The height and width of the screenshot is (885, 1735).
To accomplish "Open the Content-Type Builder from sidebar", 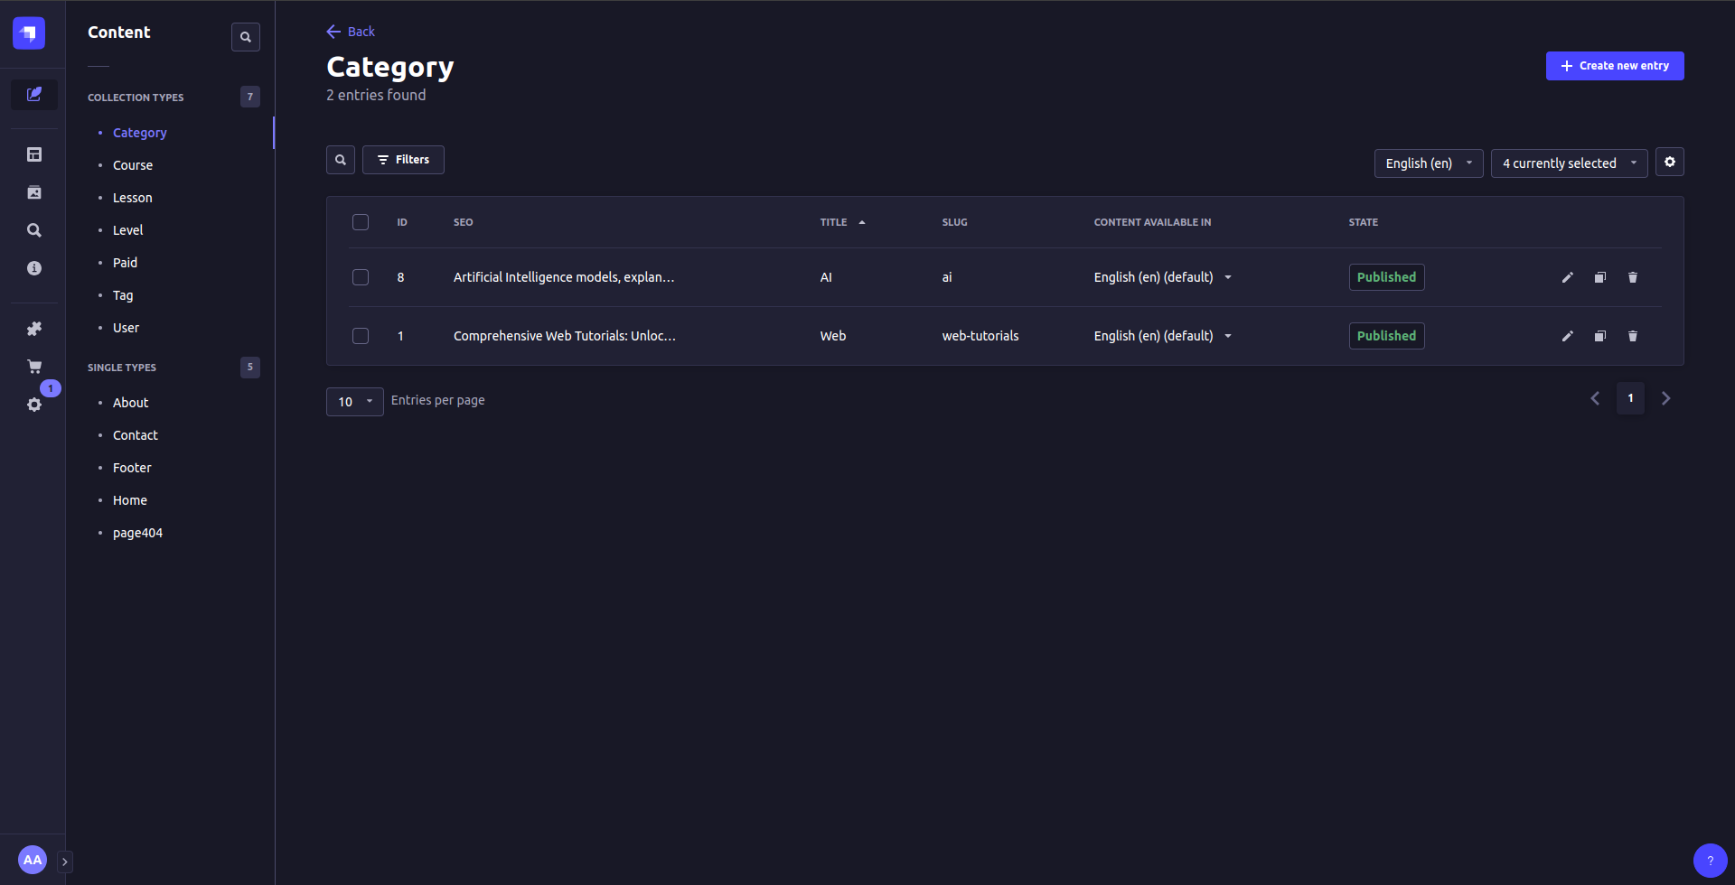I will 33,154.
